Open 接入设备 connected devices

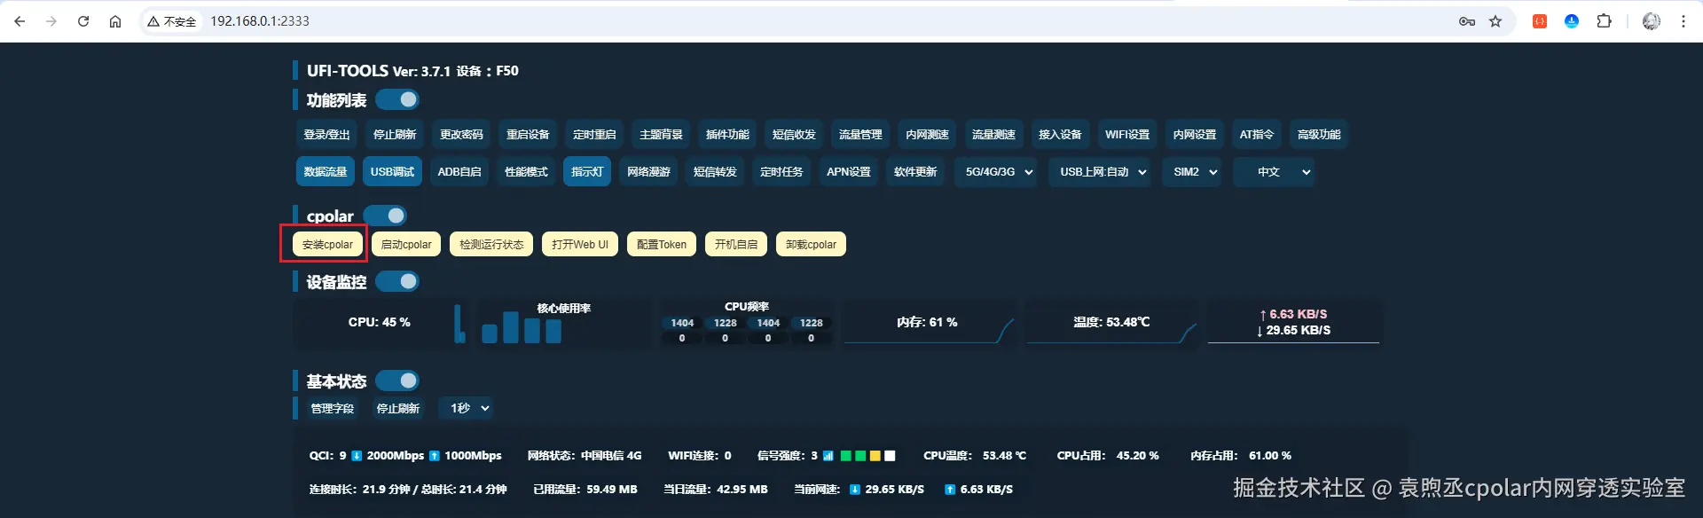click(1060, 134)
